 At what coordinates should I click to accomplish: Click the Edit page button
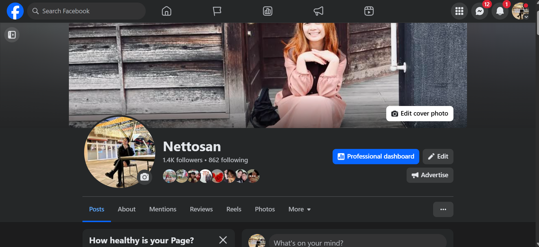point(438,157)
